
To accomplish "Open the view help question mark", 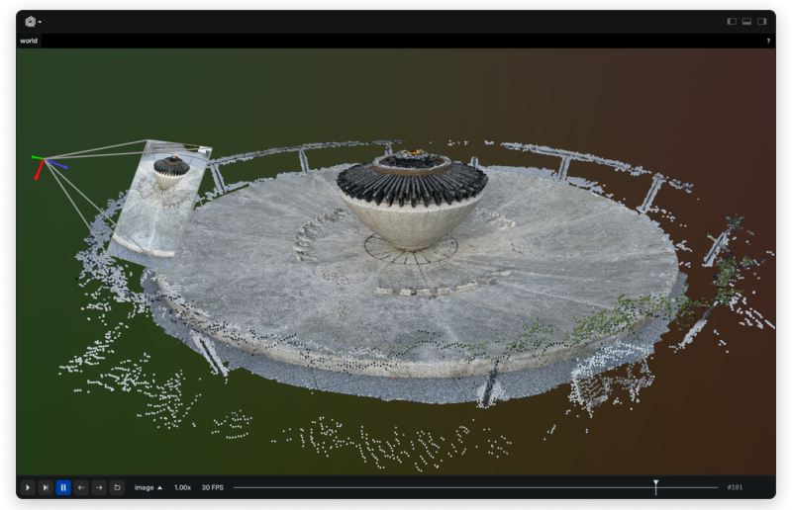I will click(767, 42).
